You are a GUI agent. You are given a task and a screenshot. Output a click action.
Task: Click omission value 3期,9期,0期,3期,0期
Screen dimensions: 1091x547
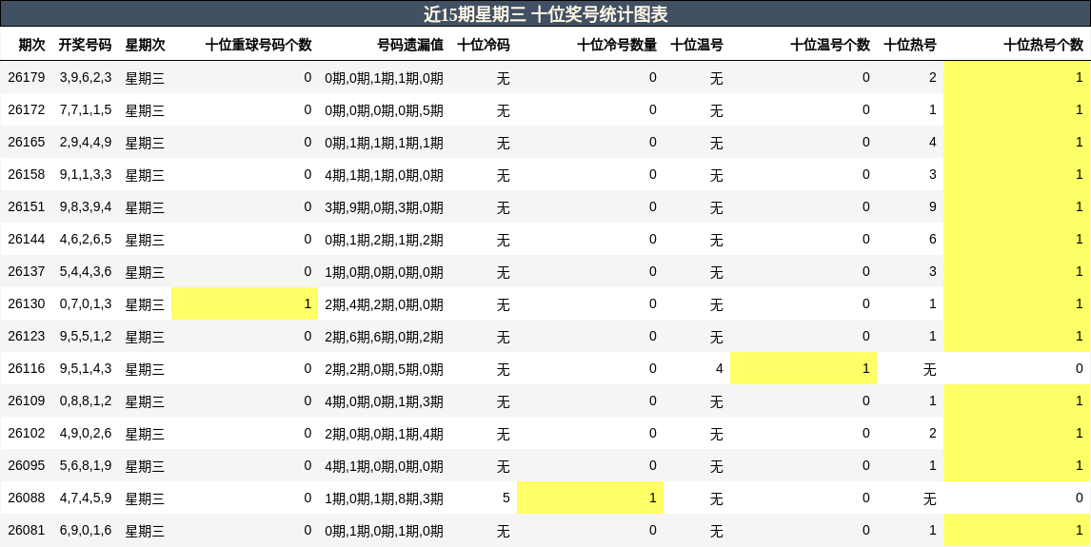click(x=384, y=207)
